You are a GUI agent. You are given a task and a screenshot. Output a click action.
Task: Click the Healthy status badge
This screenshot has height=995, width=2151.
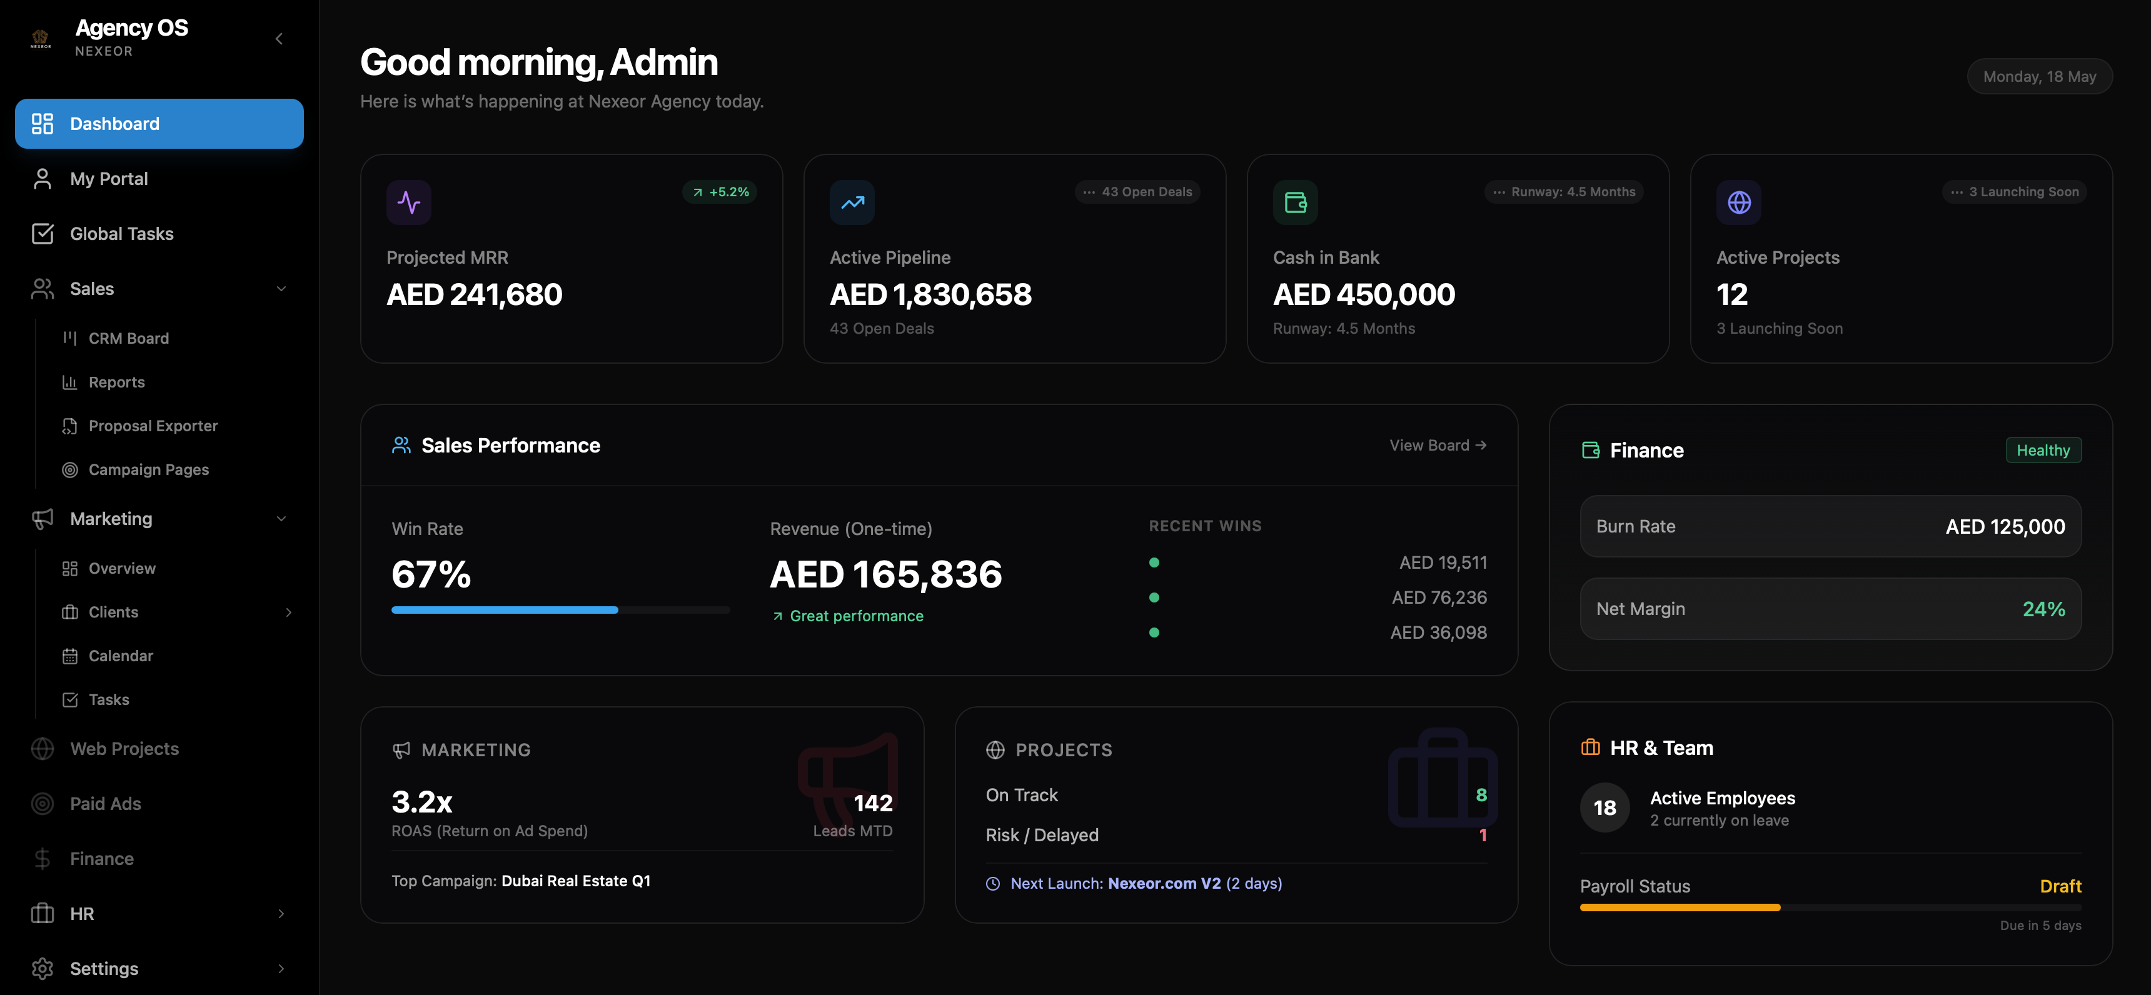pyautogui.click(x=2043, y=451)
